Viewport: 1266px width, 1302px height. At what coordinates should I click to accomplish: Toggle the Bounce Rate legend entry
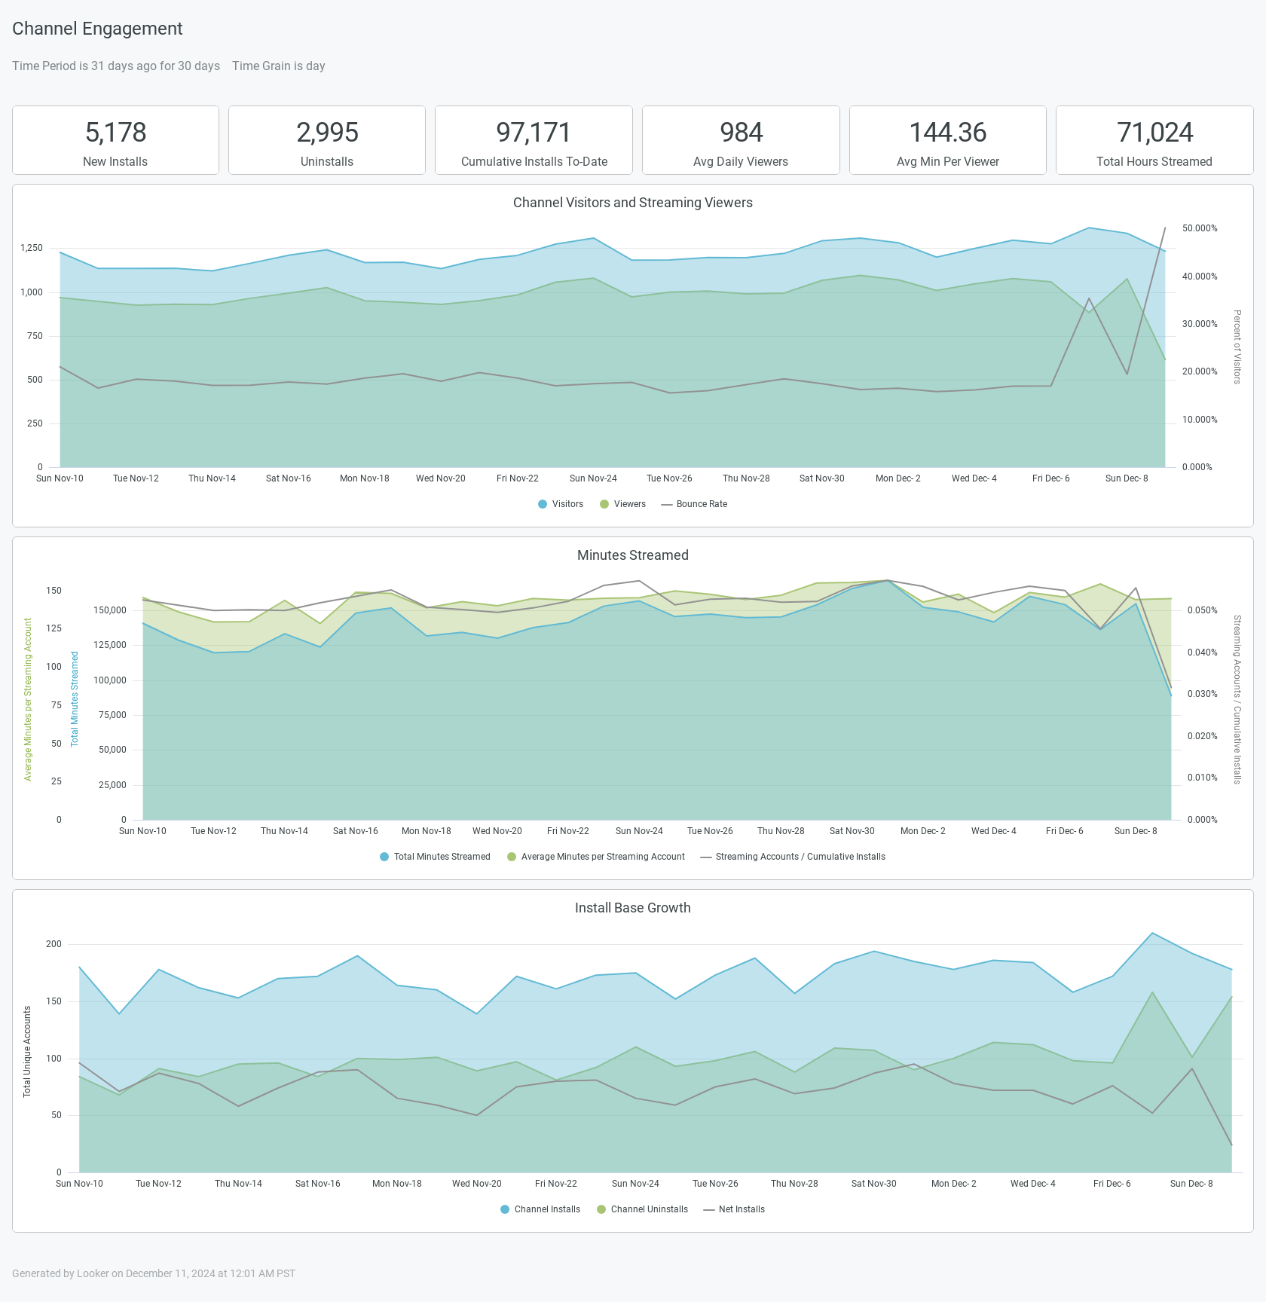click(694, 504)
